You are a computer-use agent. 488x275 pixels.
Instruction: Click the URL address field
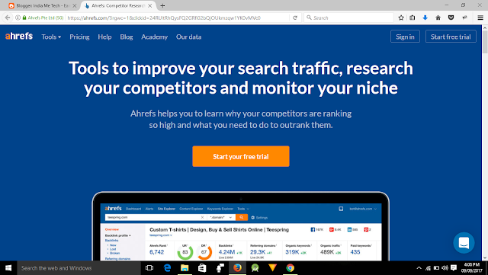178,18
